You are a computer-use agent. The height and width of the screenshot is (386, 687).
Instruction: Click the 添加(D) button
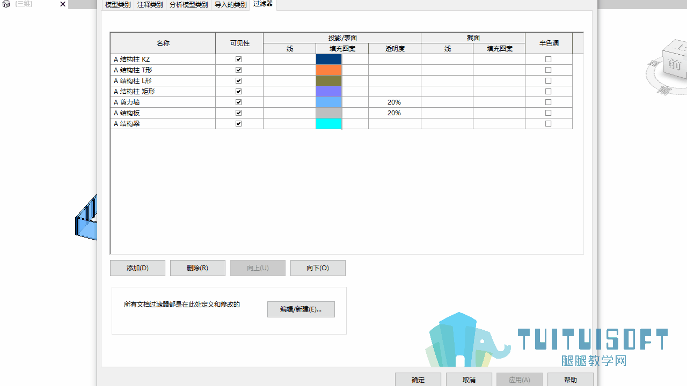tap(137, 268)
